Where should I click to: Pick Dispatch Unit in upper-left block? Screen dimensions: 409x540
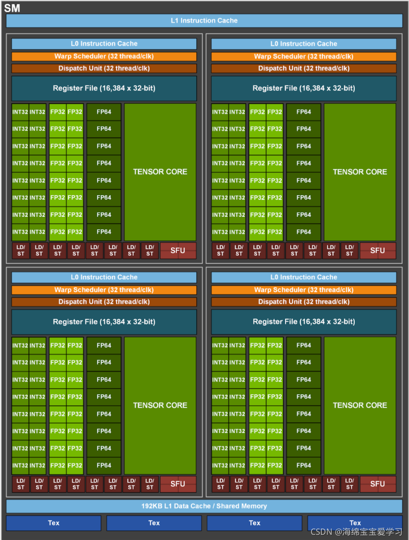(x=104, y=69)
